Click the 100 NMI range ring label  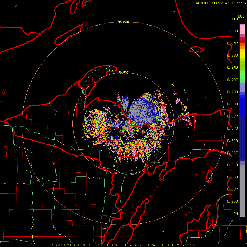point(123,22)
